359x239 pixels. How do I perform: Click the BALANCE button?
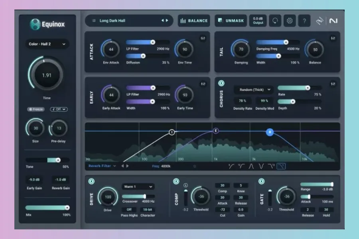[194, 21]
